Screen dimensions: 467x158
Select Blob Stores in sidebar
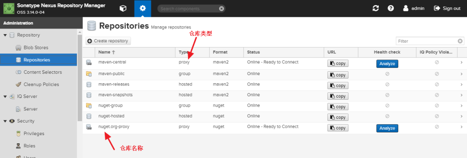click(36, 47)
